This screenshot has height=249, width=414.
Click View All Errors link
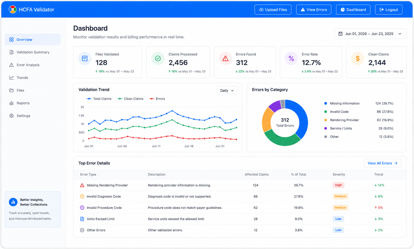[383, 163]
